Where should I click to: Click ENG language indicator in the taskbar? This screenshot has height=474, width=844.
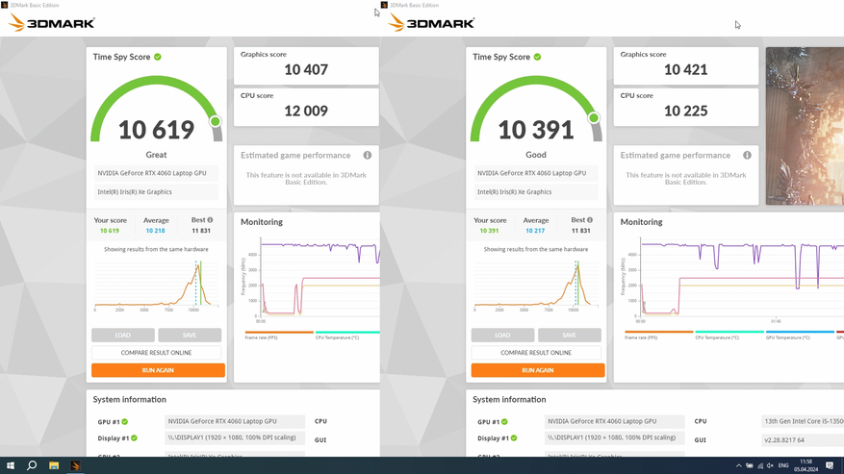[783, 466]
